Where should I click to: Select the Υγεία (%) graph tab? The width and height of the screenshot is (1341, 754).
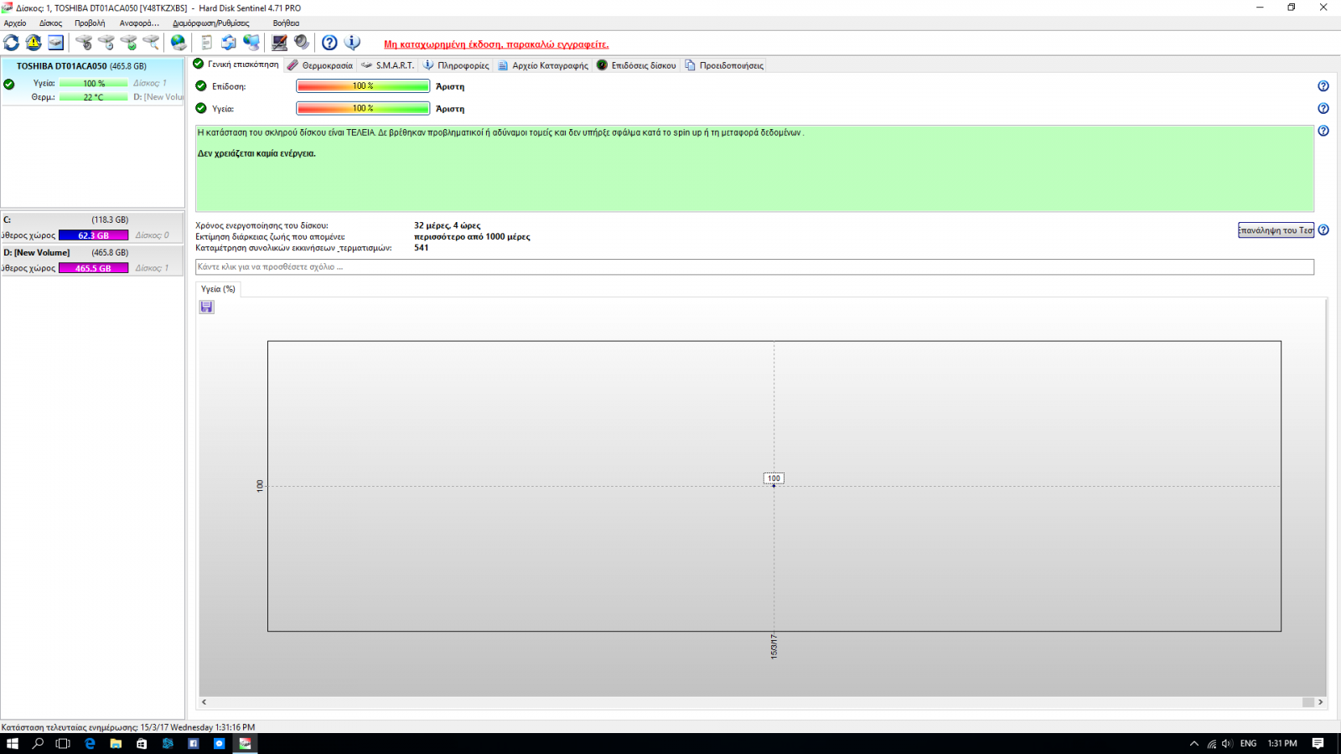(218, 289)
